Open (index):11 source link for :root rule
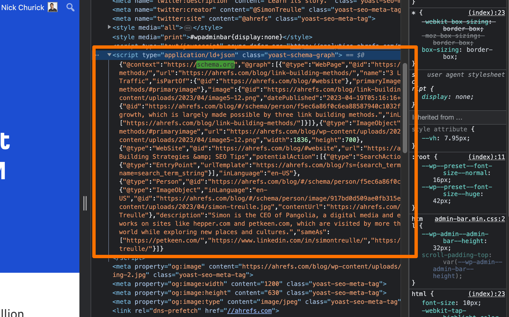The image size is (509, 317). pyautogui.click(x=487, y=157)
